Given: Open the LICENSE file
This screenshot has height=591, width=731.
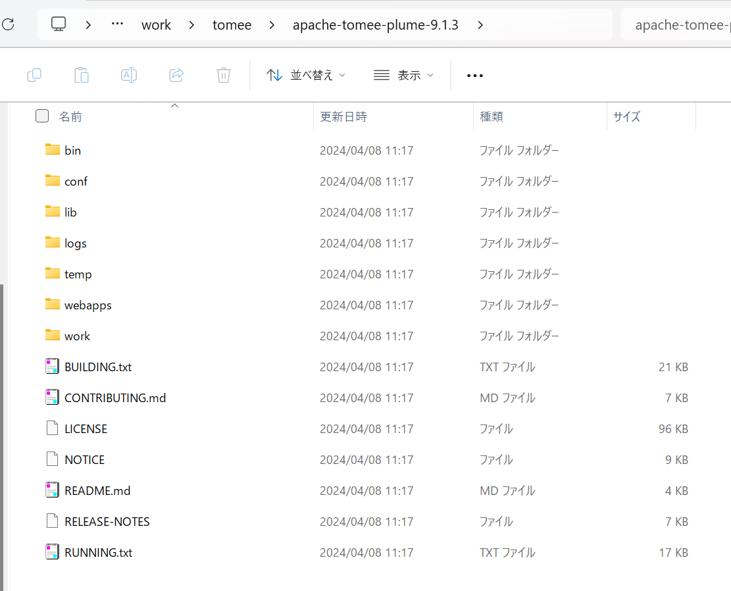Looking at the screenshot, I should [86, 428].
